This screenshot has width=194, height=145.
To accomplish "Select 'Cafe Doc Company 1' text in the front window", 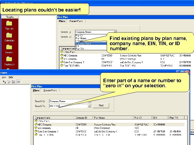I will pos(48,131).
